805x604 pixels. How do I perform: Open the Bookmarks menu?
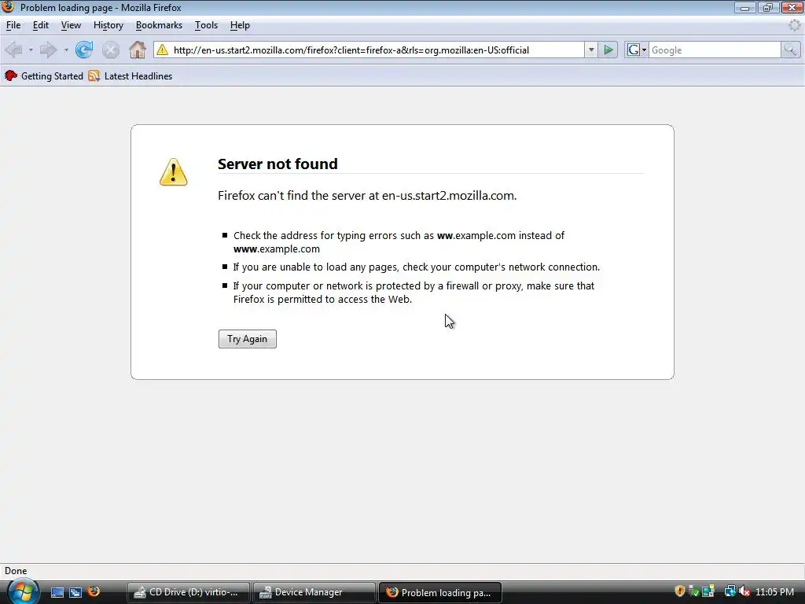159,25
